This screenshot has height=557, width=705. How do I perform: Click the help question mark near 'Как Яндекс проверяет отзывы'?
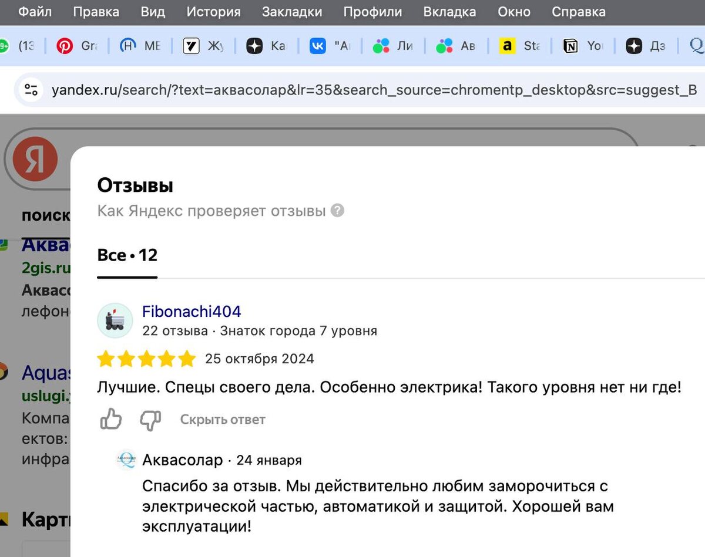pyautogui.click(x=337, y=210)
